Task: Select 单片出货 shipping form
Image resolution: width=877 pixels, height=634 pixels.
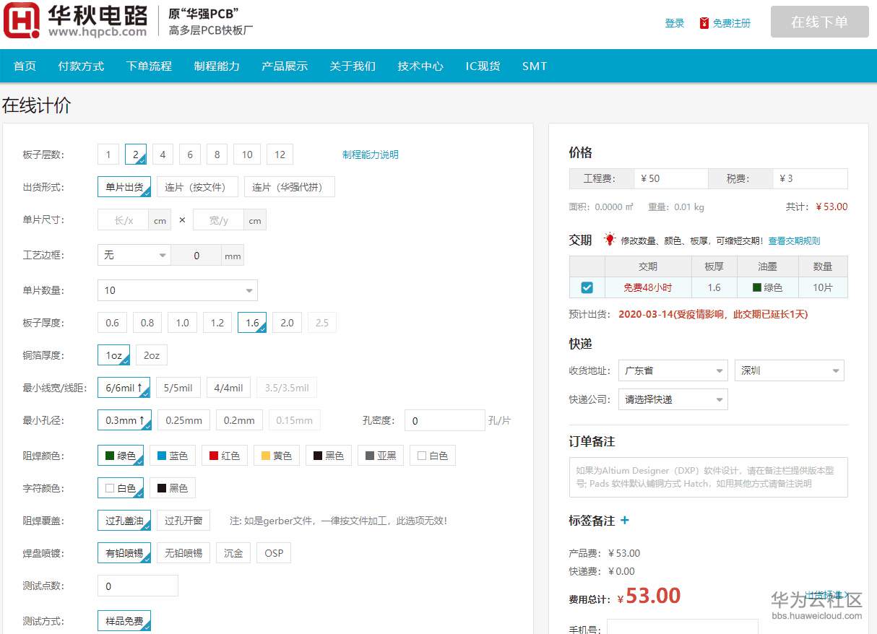Action: (125, 187)
